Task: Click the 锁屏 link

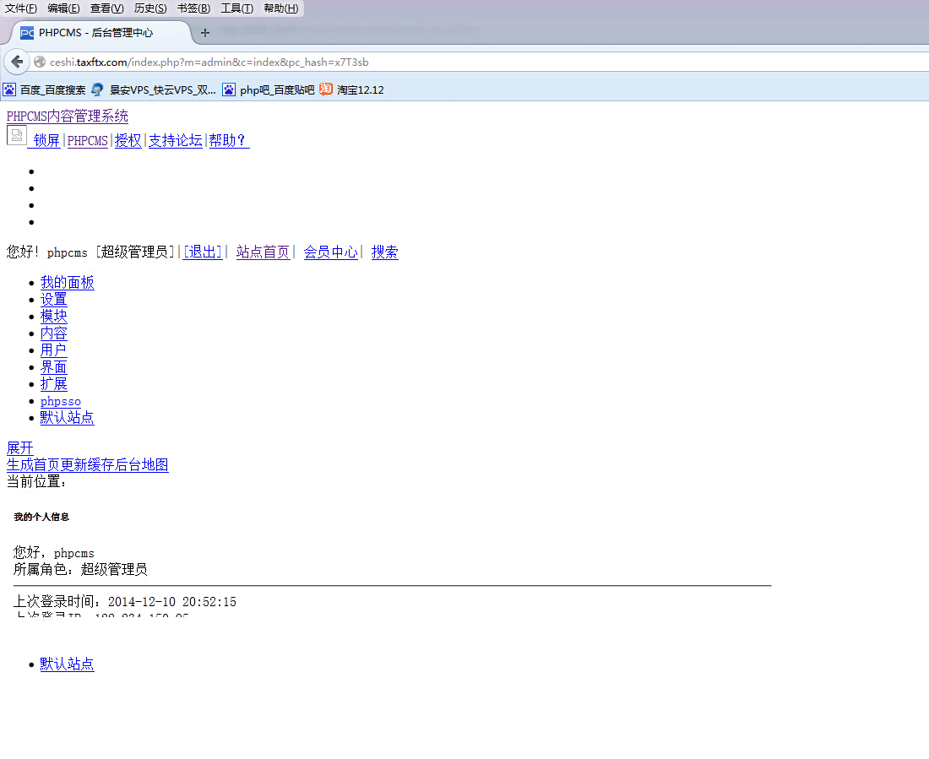Action: [x=46, y=140]
